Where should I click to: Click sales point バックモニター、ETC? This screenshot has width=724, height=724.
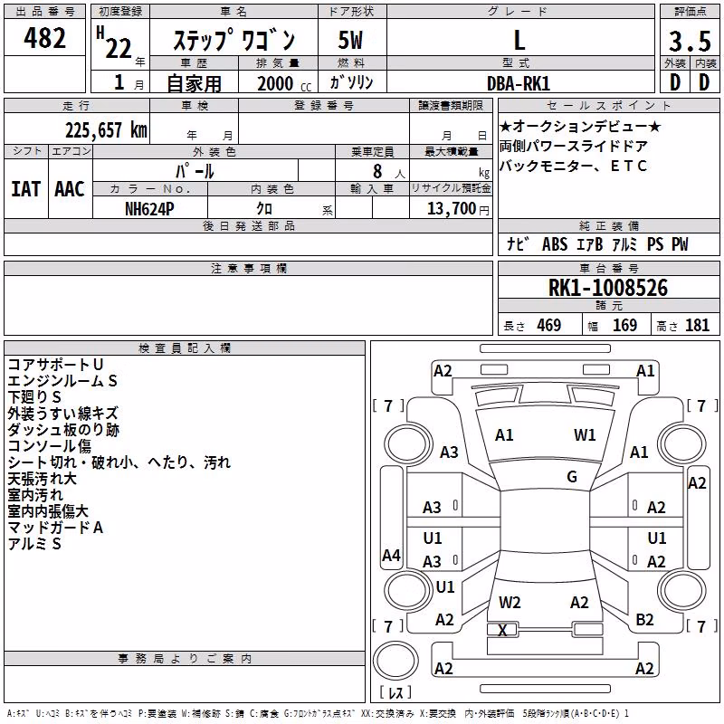click(574, 166)
